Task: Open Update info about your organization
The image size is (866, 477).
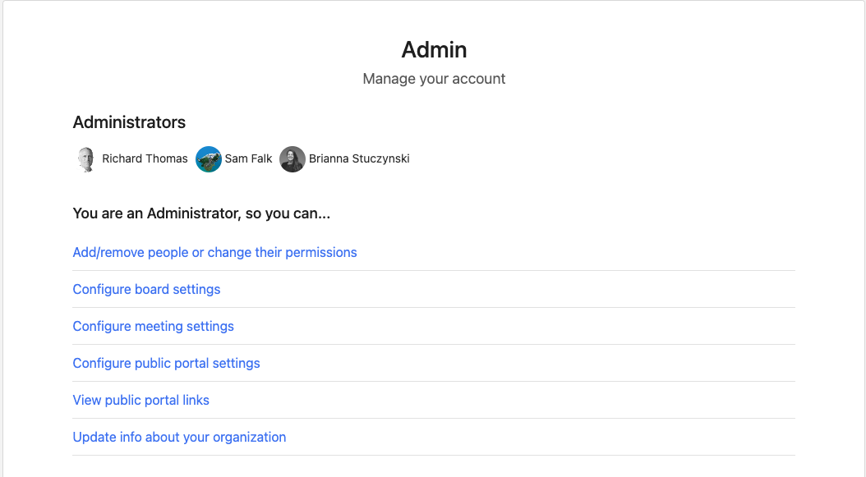Action: pos(179,438)
